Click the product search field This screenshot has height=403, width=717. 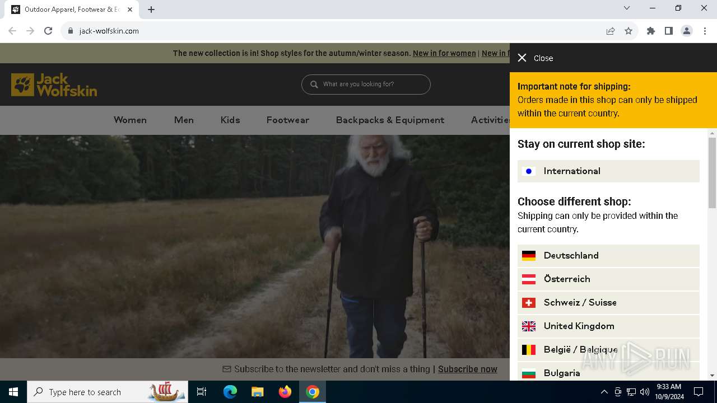pos(366,85)
